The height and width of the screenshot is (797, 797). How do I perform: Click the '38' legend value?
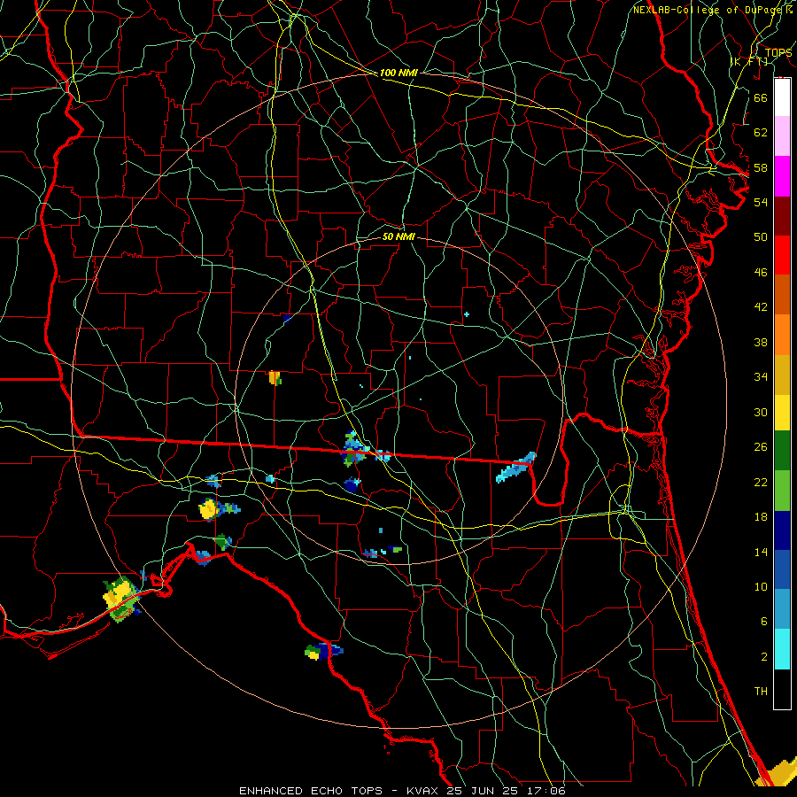[x=761, y=342]
